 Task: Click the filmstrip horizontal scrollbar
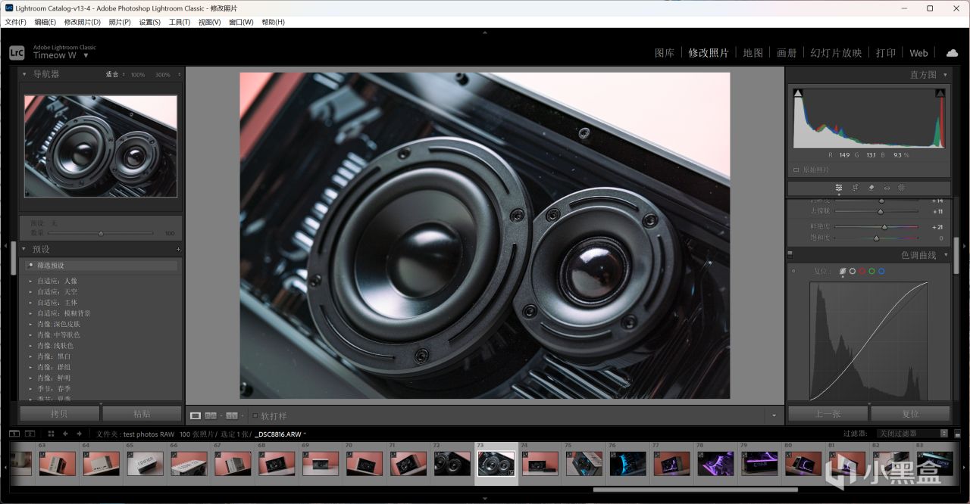(x=695, y=490)
